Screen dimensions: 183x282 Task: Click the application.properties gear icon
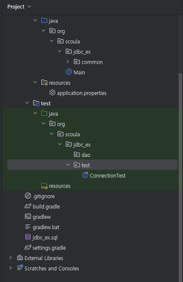pos(52,93)
